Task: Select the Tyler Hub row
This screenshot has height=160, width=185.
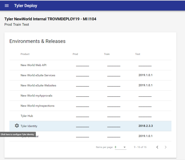Action: 90,116
